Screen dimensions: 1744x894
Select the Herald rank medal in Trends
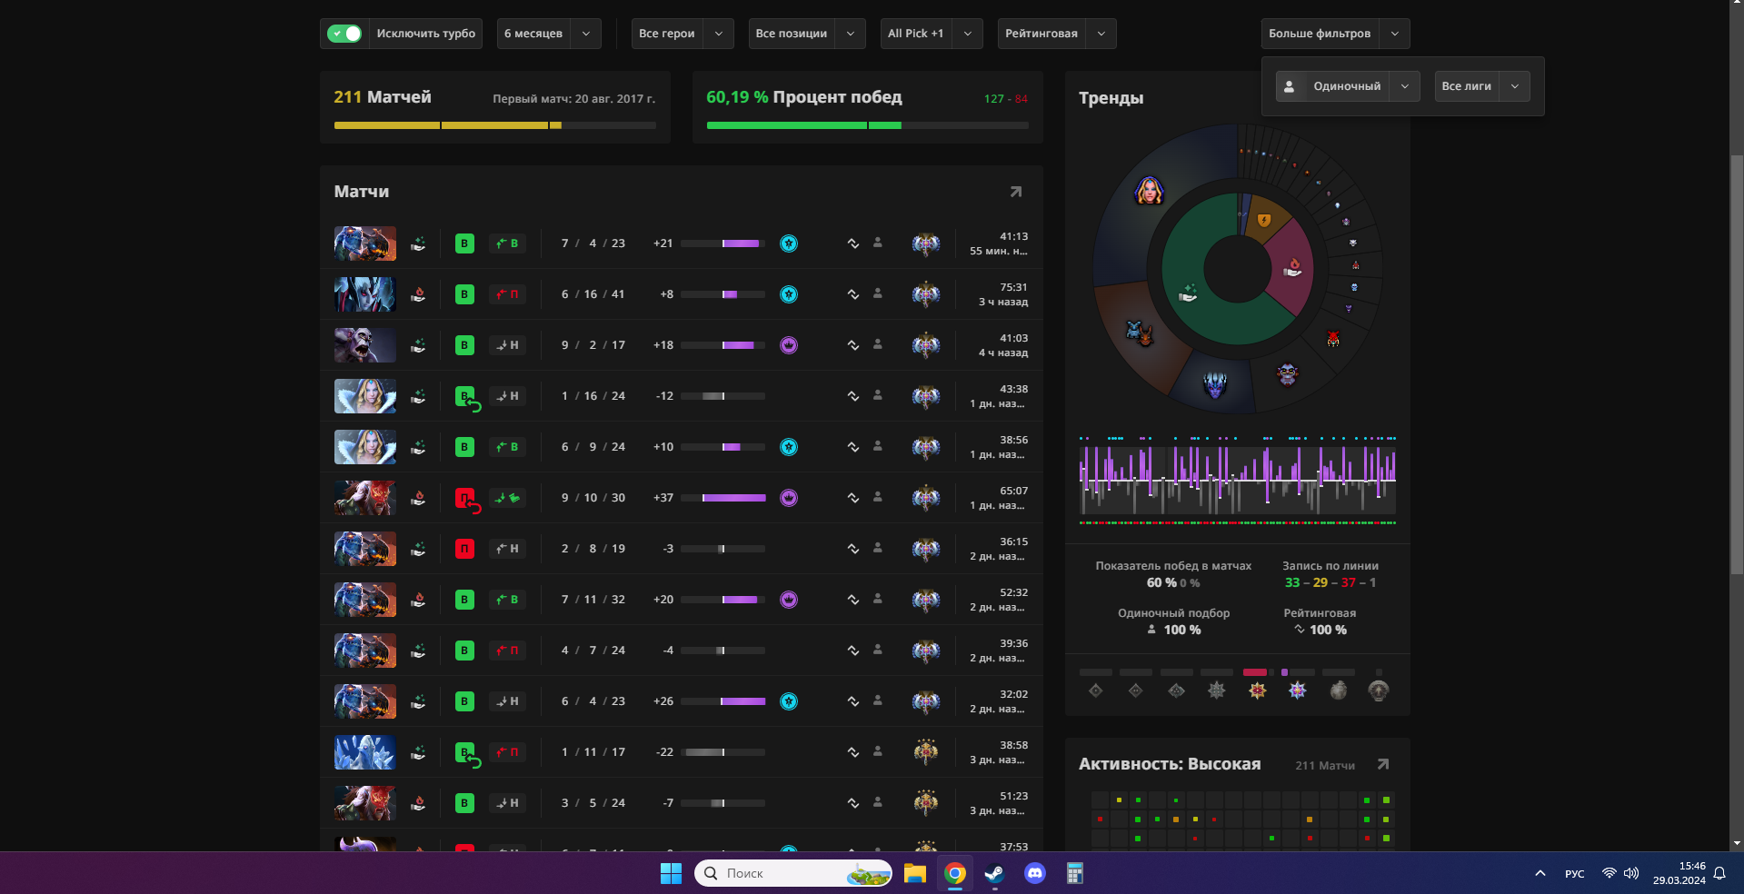pyautogui.click(x=1095, y=690)
